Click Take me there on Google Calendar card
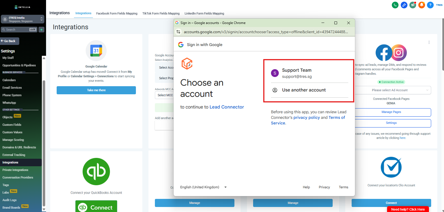Image resolution: width=444 pixels, height=212 pixels. click(96, 90)
